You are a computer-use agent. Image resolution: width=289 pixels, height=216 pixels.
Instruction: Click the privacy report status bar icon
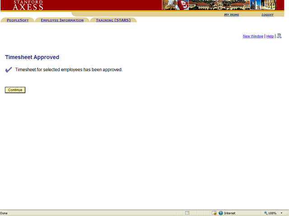click(214, 213)
